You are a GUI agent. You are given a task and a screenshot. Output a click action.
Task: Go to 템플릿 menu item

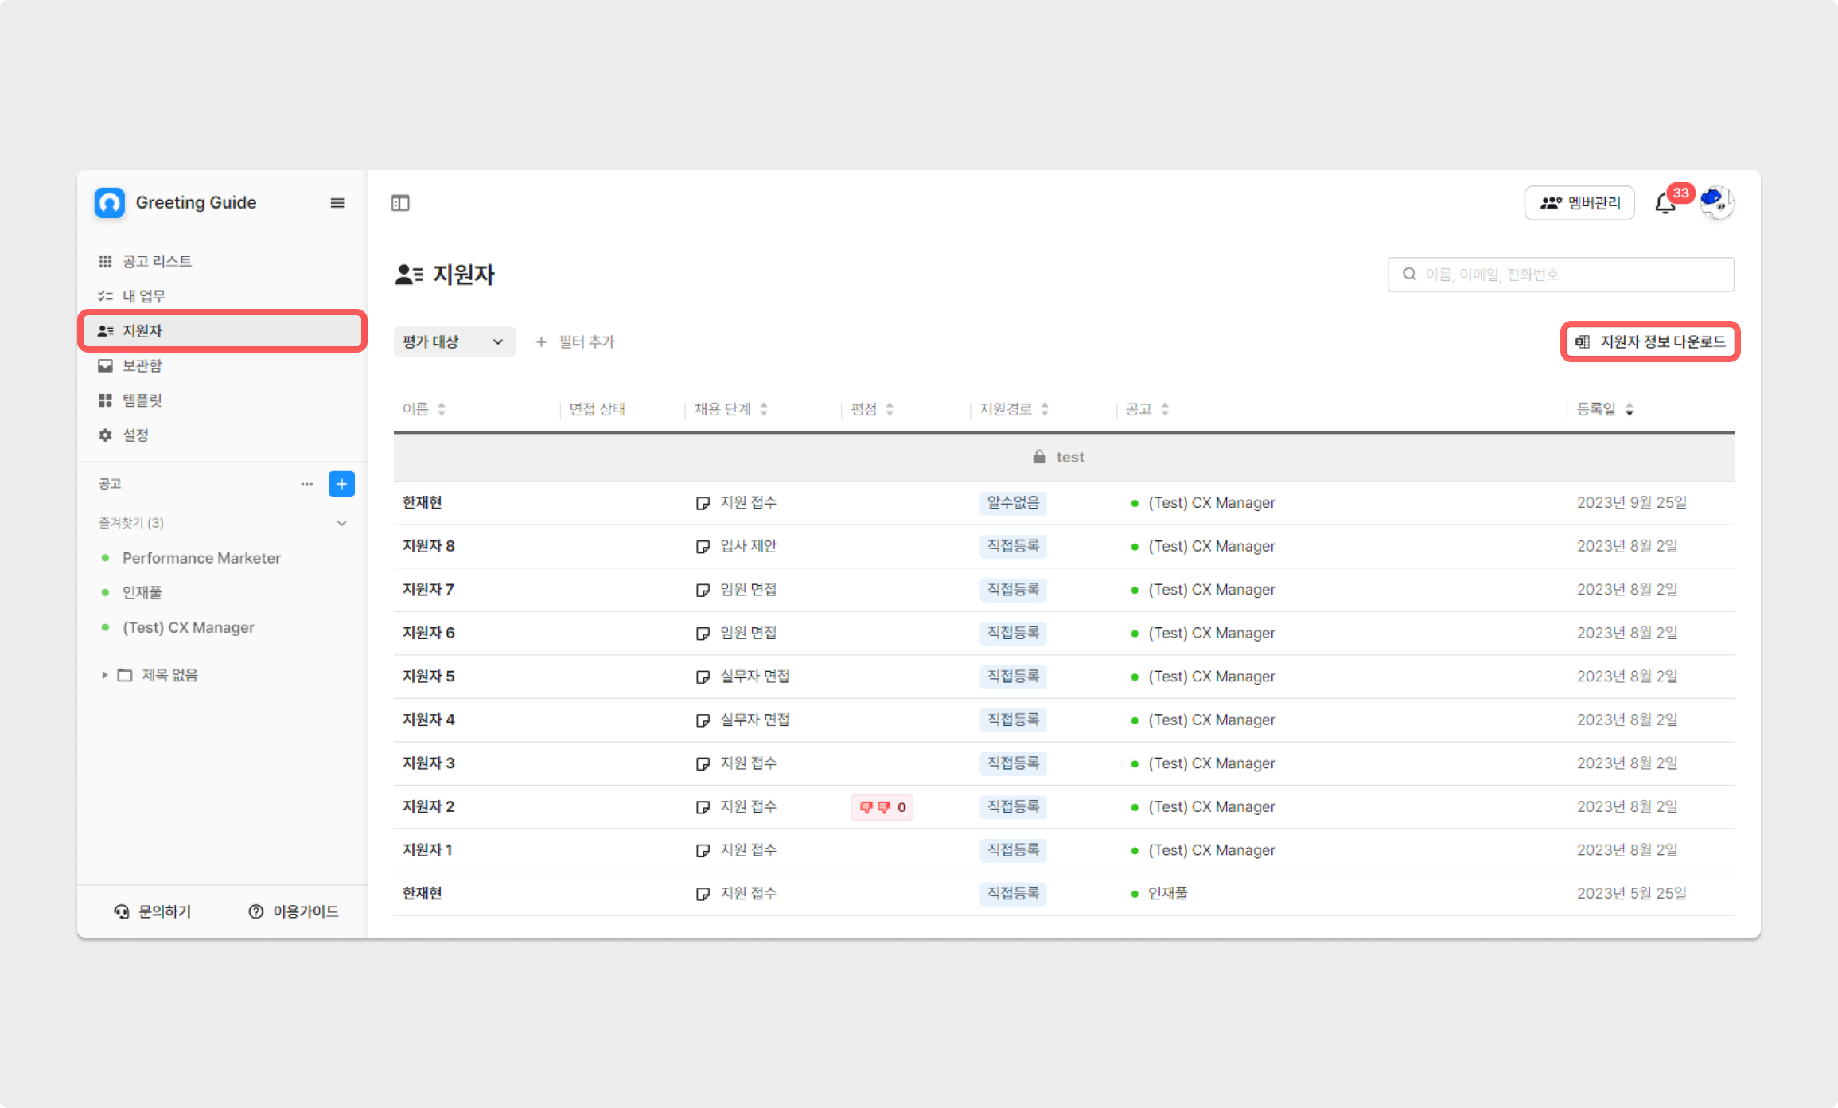click(x=142, y=400)
